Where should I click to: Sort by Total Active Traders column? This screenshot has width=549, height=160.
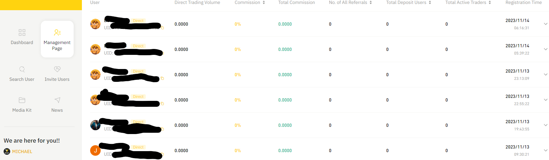(490, 3)
